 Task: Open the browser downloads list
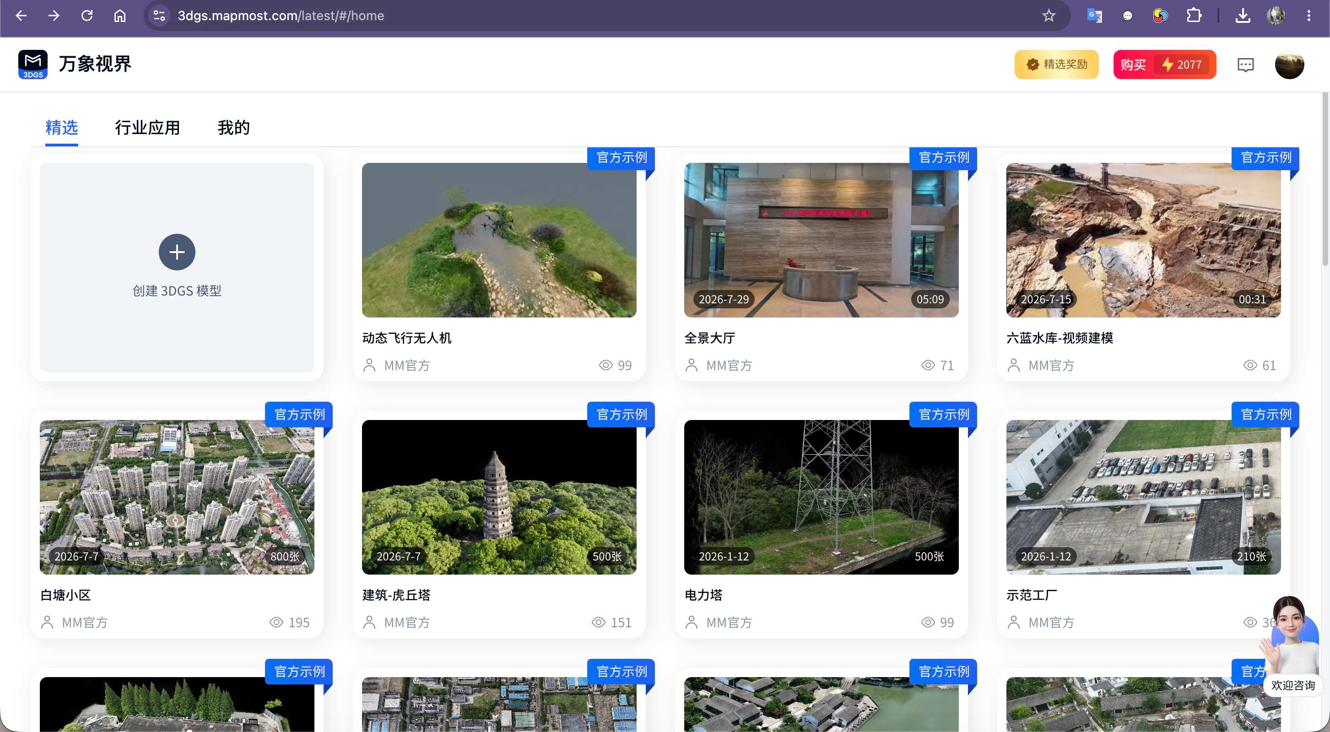click(x=1243, y=16)
